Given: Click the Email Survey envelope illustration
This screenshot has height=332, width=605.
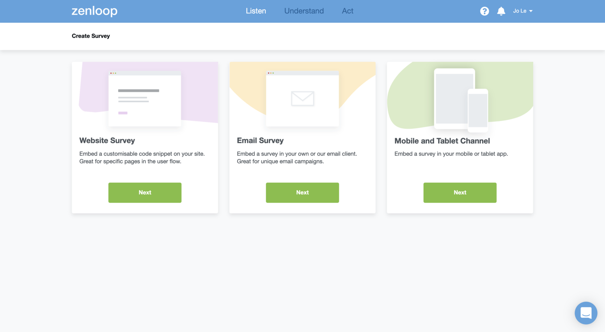Looking at the screenshot, I should (x=302, y=98).
